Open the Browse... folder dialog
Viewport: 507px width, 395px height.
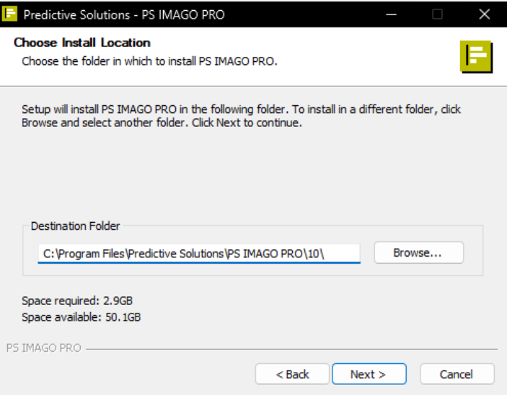click(x=419, y=253)
